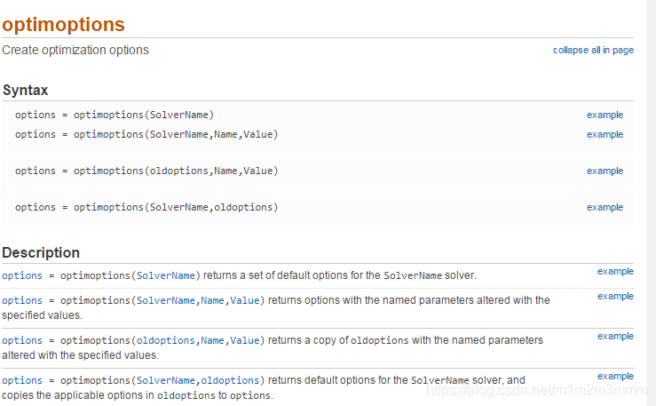Click the optimoptions page title
Screen dimensions: 656x406
click(x=63, y=25)
